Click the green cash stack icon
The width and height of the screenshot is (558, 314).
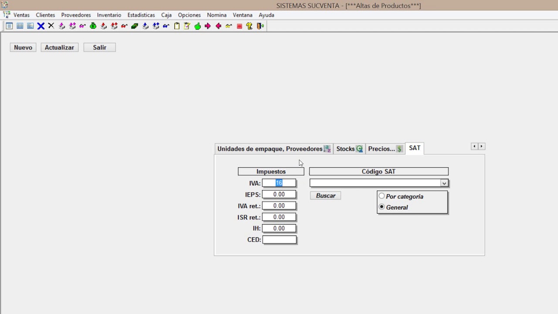[x=135, y=26]
